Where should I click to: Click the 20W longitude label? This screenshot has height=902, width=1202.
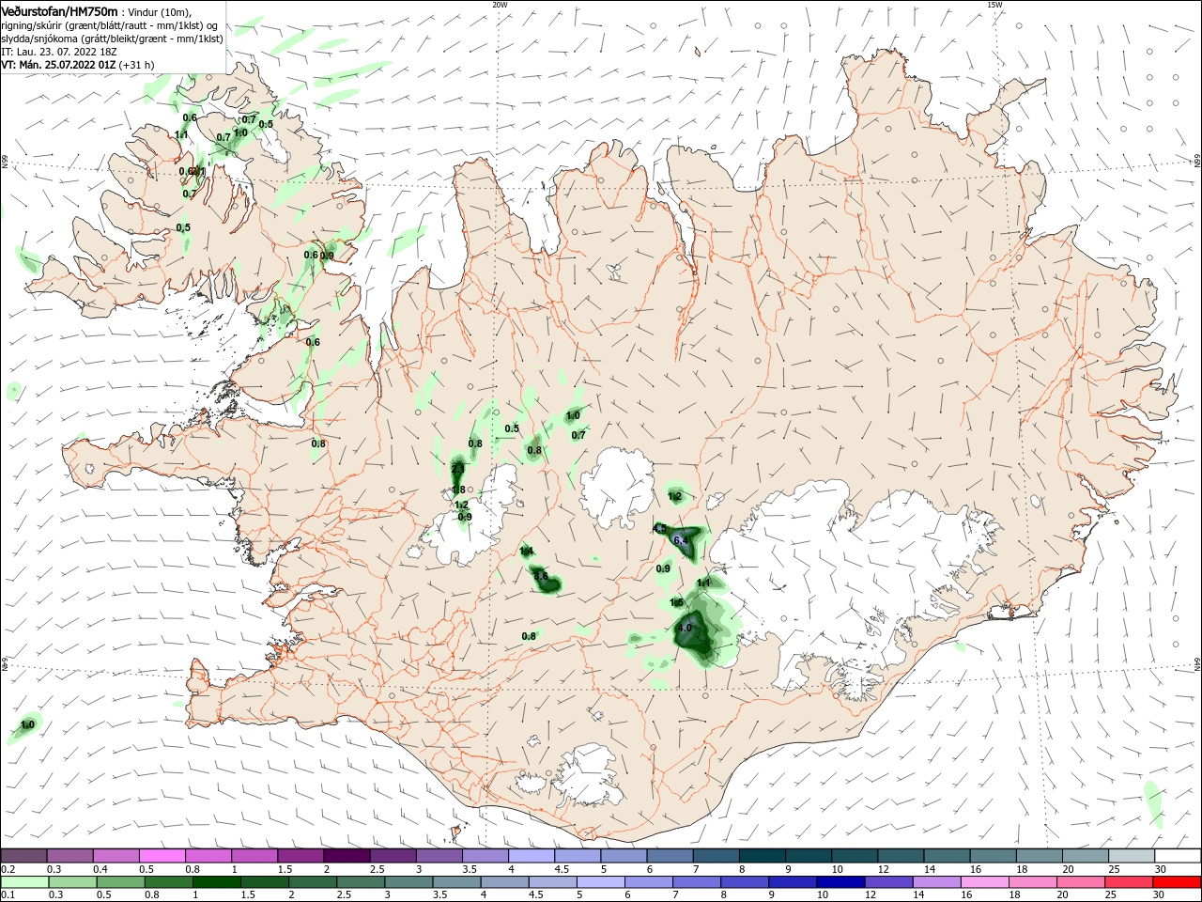[500, 5]
